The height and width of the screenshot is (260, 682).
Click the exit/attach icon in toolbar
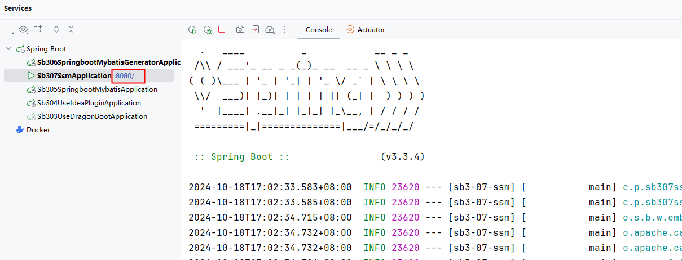click(255, 29)
